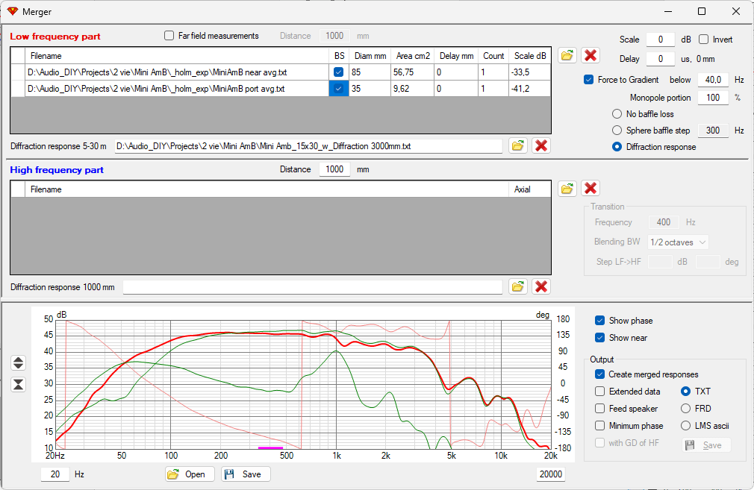
Task: Edit the High frequency Distance field
Action: (334, 169)
